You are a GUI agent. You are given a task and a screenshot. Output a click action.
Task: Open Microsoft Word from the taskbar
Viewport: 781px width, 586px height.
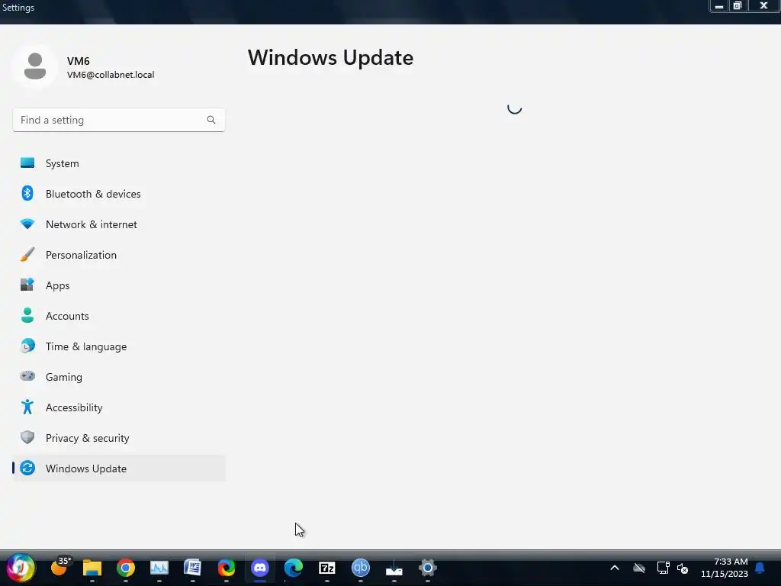pos(192,568)
